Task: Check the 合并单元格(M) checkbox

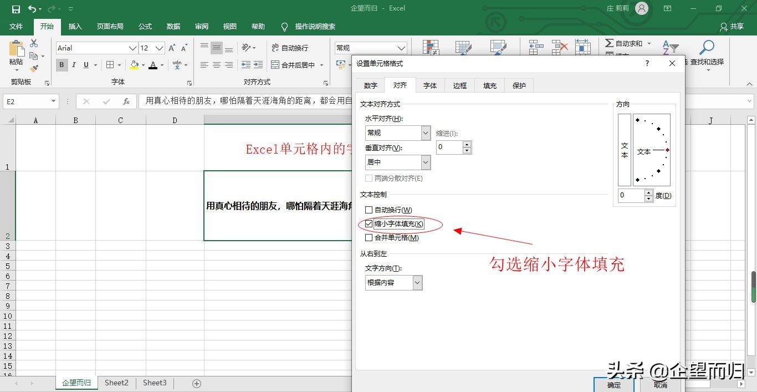Action: pyautogui.click(x=369, y=237)
